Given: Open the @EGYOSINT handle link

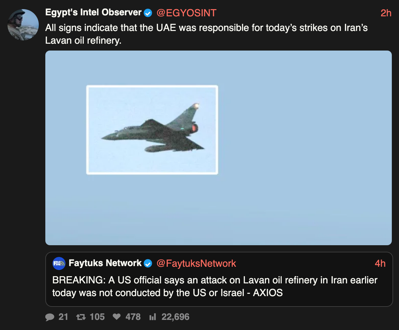Looking at the screenshot, I should [186, 13].
